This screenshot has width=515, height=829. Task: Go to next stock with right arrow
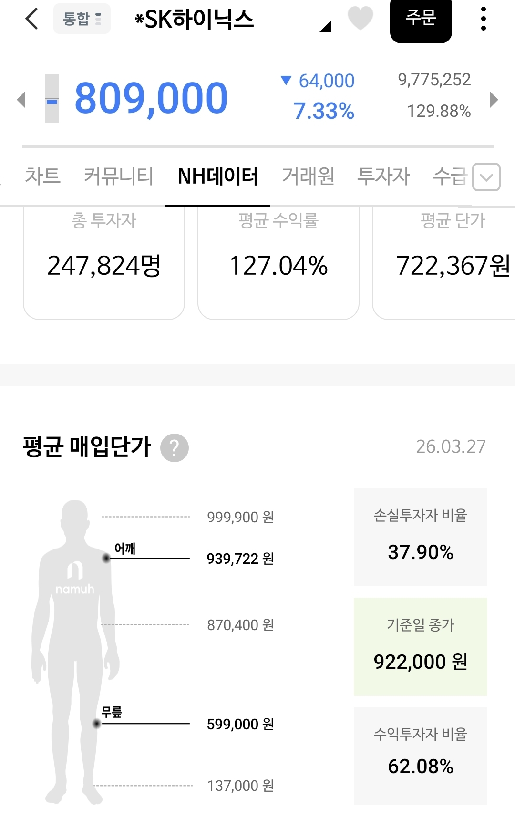[x=494, y=100]
